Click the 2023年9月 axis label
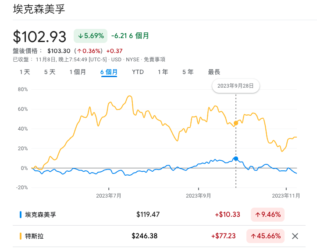This screenshot has height=251, width=317. [199, 196]
